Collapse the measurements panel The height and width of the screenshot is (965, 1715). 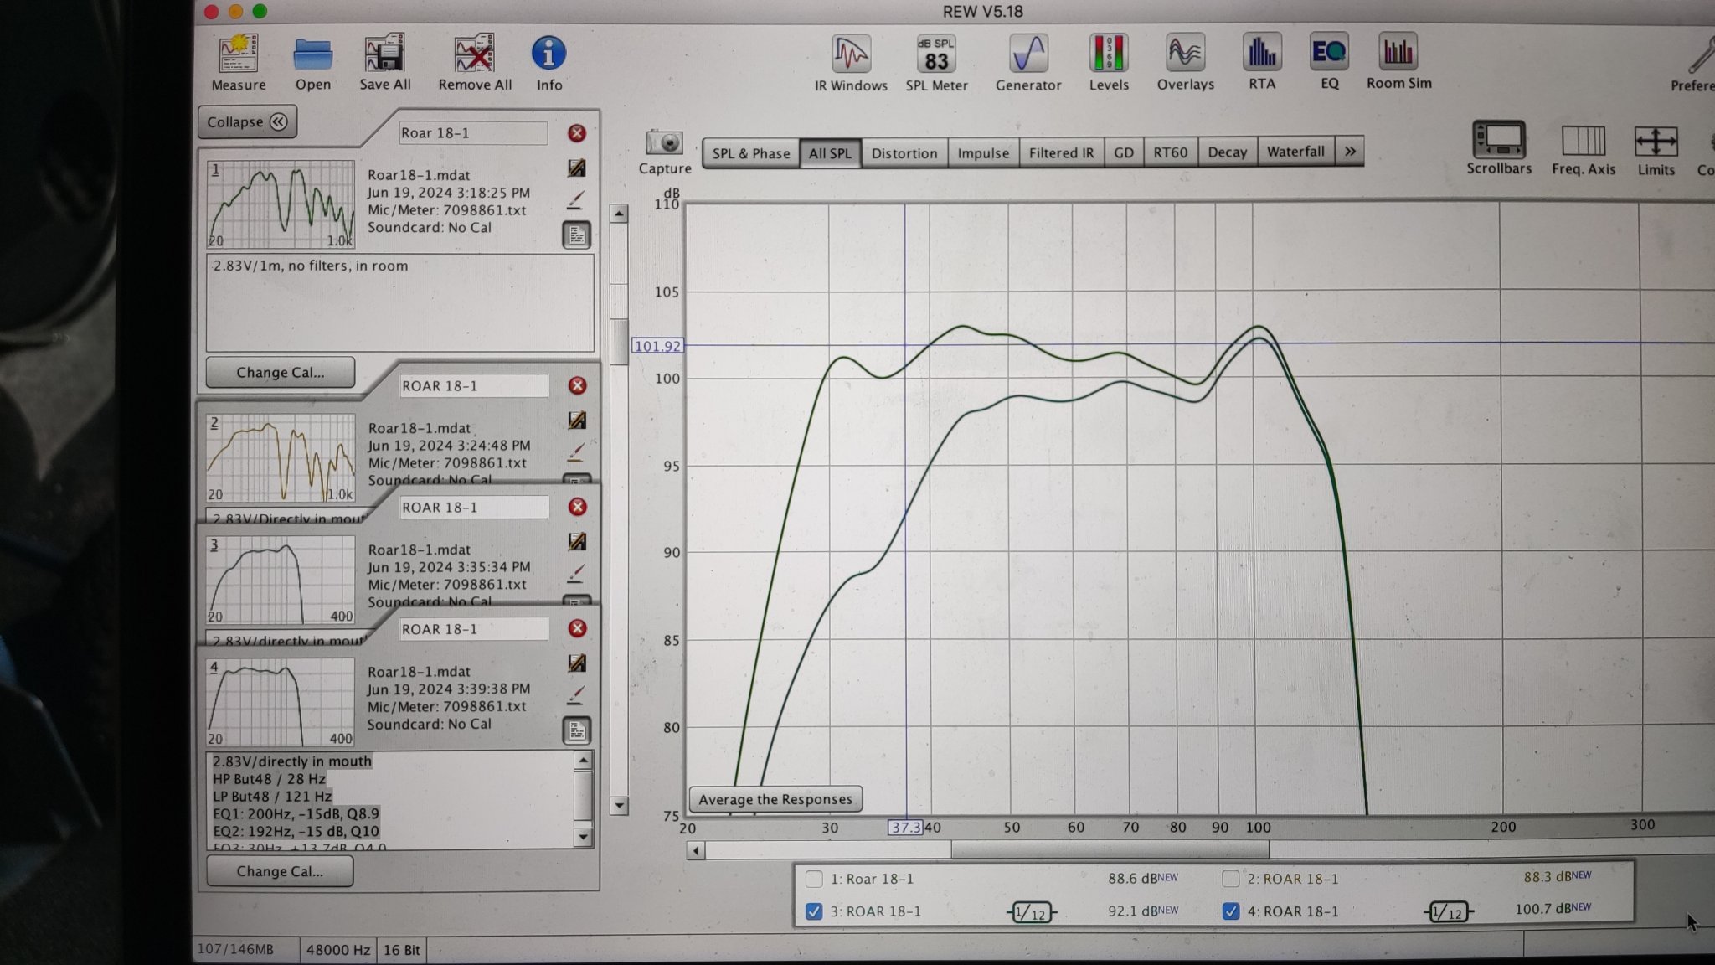[x=247, y=122]
